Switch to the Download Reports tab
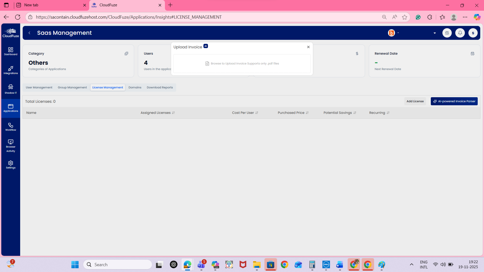This screenshot has width=484, height=272. tap(160, 87)
